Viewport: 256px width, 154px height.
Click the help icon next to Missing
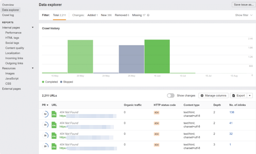point(148,15)
